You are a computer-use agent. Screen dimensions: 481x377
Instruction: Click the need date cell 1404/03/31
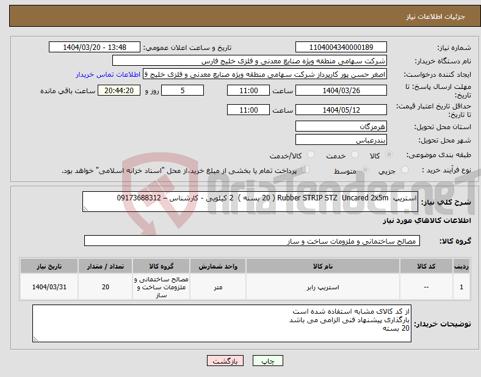point(49,287)
